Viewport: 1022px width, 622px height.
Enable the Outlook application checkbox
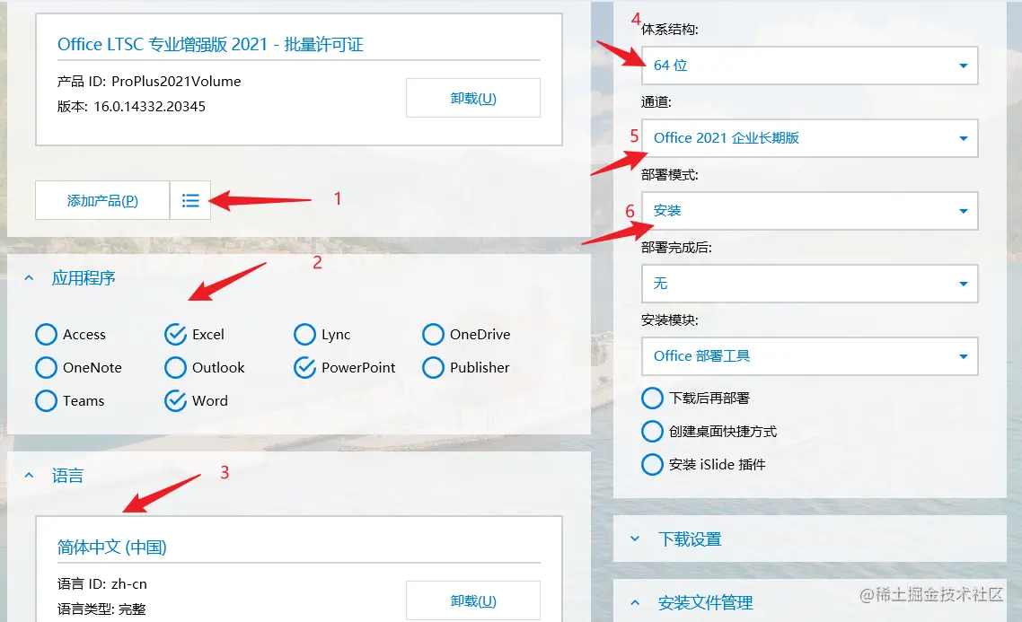pos(175,367)
